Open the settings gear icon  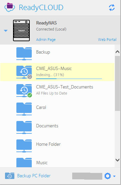[108, 176]
